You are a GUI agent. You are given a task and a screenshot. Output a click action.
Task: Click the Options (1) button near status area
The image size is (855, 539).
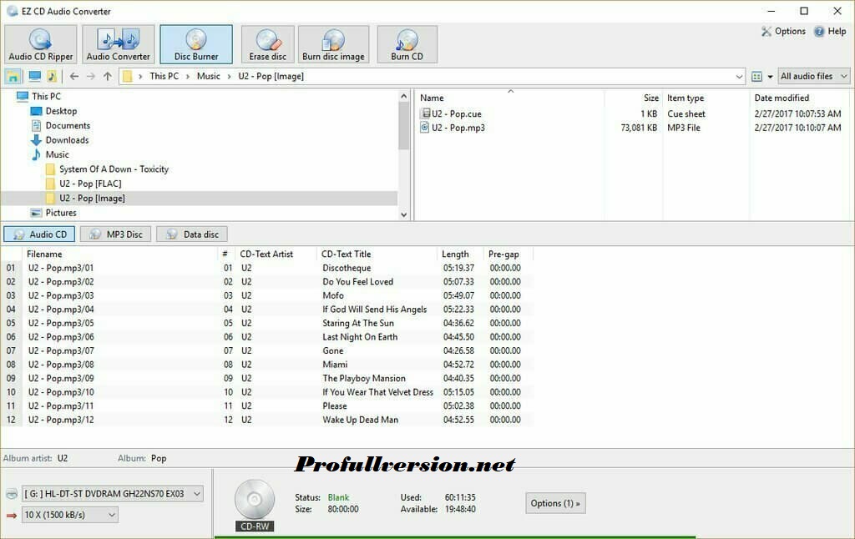554,502
